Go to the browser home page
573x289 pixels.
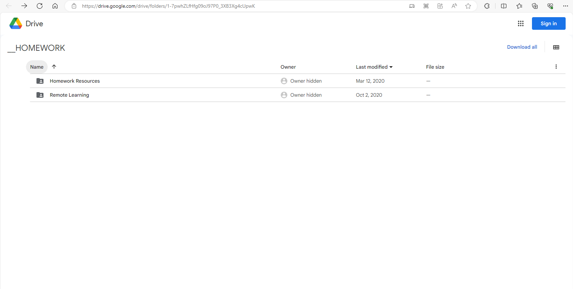(55, 6)
